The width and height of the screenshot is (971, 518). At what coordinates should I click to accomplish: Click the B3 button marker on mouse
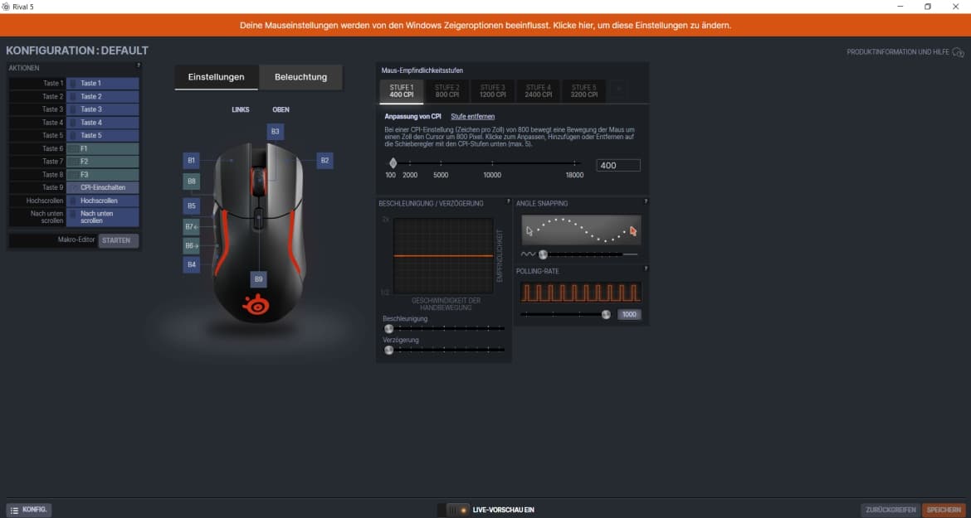click(276, 132)
